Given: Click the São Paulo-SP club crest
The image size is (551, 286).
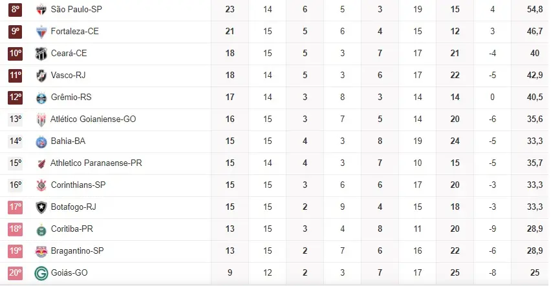Looking at the screenshot, I should click(41, 10).
